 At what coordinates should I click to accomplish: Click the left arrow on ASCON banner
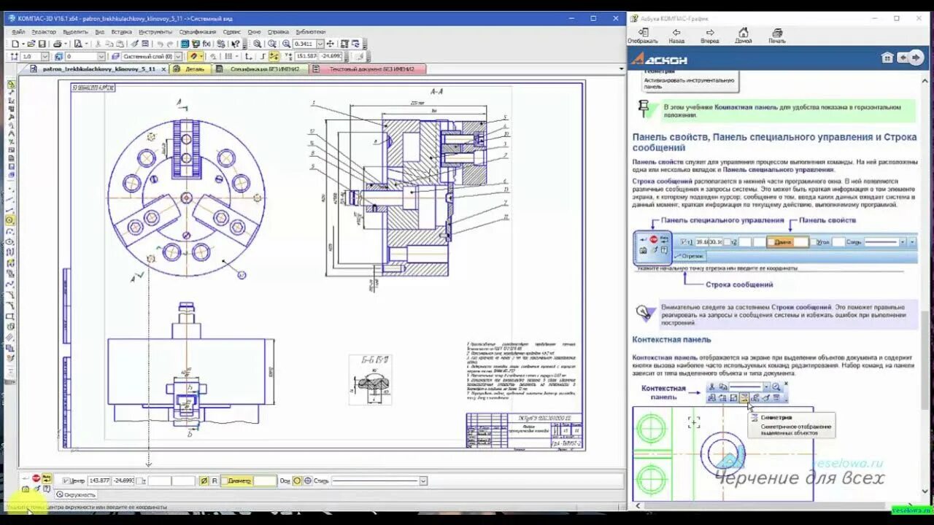click(x=903, y=58)
